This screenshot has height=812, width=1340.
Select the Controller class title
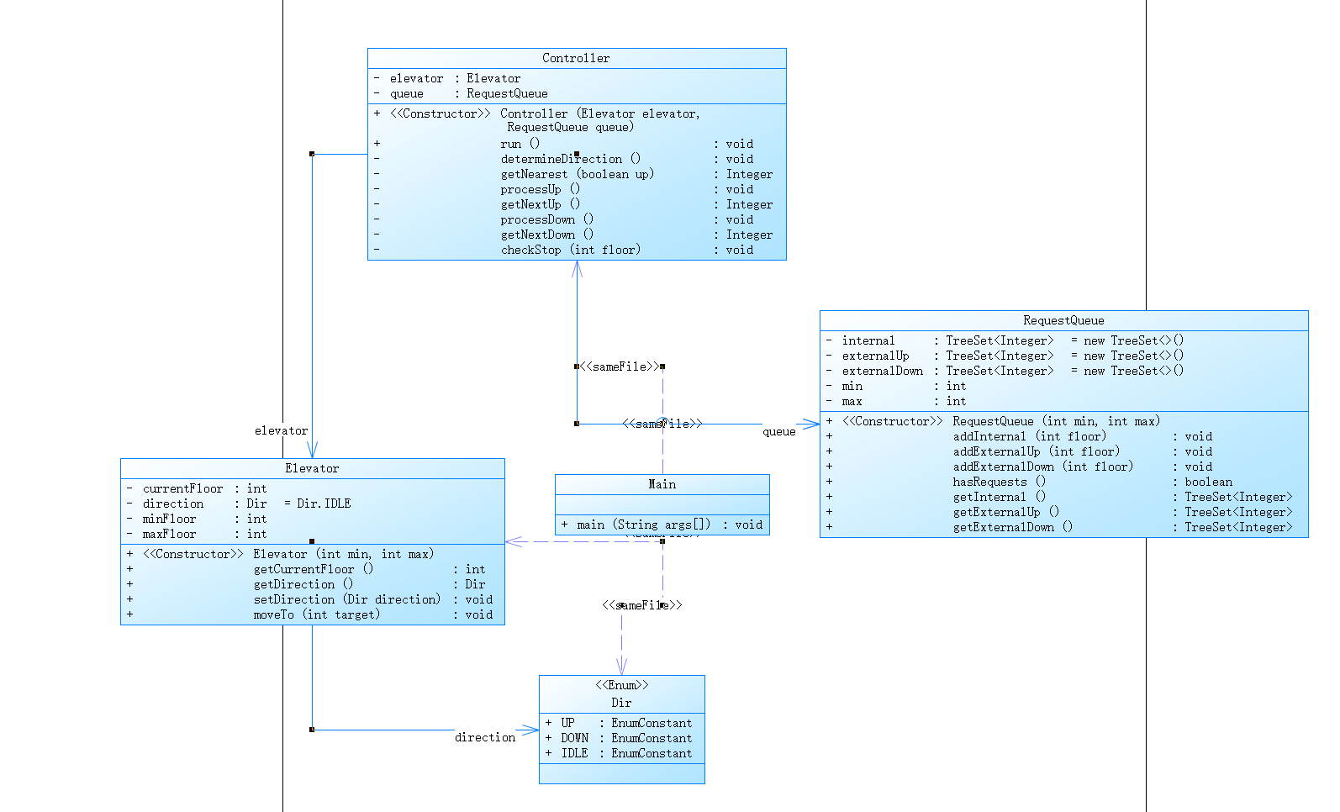tap(576, 58)
